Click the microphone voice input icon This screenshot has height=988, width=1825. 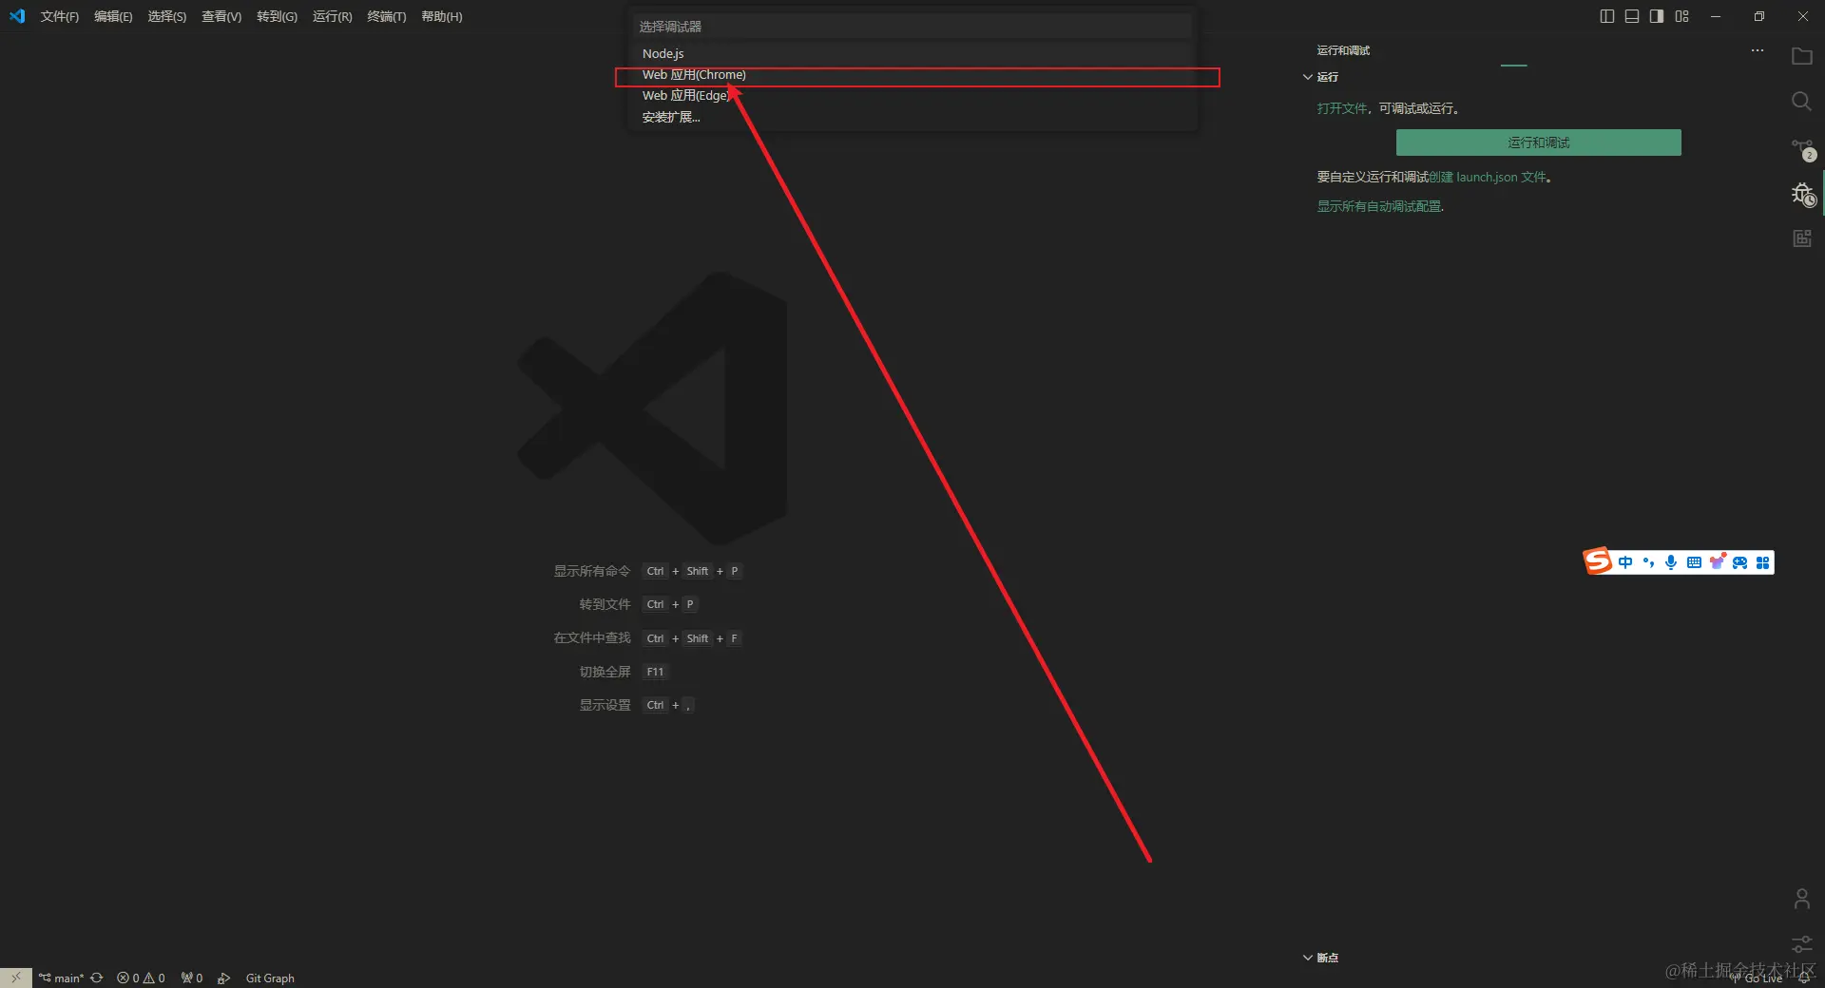click(1671, 562)
